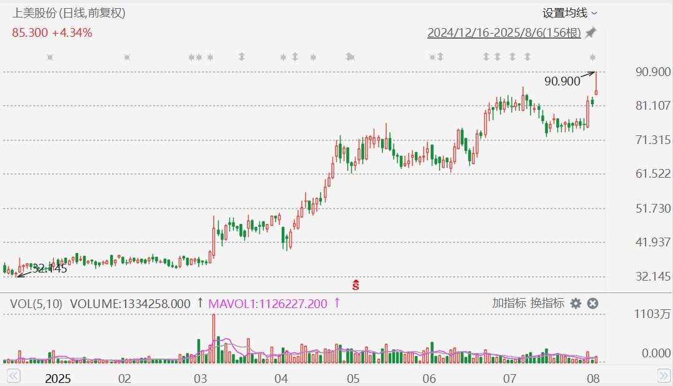Image resolution: width=673 pixels, height=386 pixels.
Task: Click 加指标 to add an indicator
Action: (x=509, y=304)
